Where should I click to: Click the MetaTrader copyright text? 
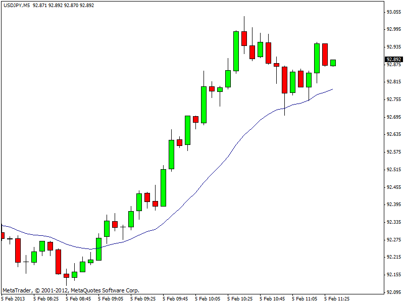(71, 290)
